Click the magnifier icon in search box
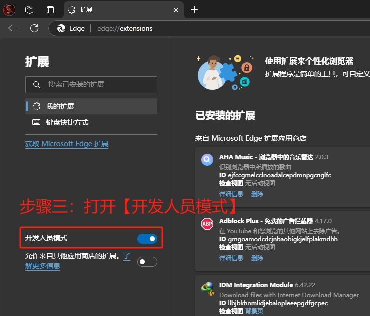Screen dimensions: 370x316 click(x=36, y=85)
